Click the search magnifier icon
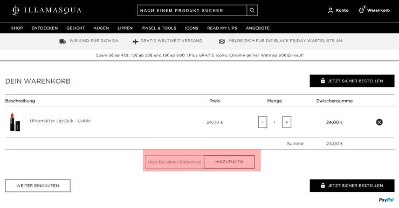The width and height of the screenshot is (399, 208). coord(252,10)
